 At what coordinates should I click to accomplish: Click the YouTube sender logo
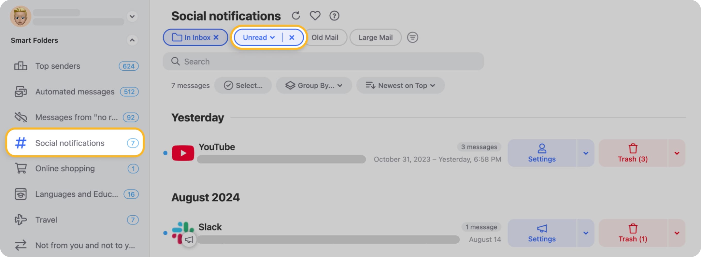[183, 153]
